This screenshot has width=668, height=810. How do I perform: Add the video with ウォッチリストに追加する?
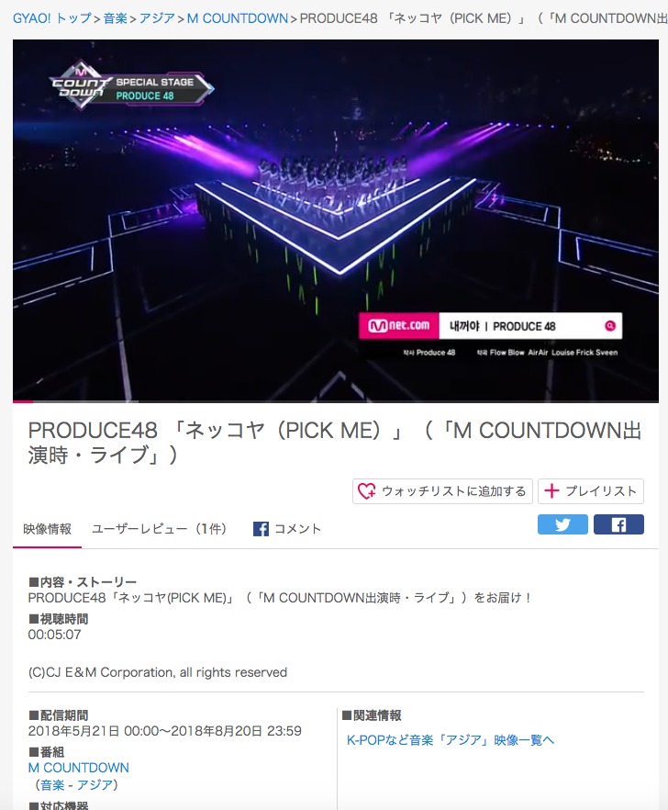(x=442, y=490)
